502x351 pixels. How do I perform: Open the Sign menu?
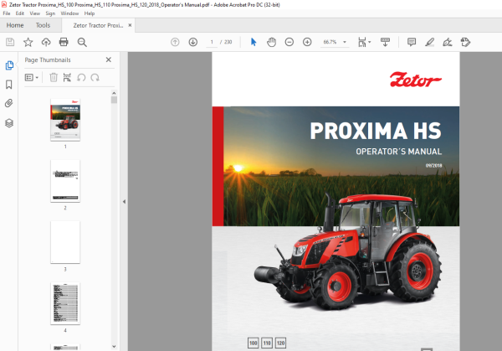pos(50,13)
